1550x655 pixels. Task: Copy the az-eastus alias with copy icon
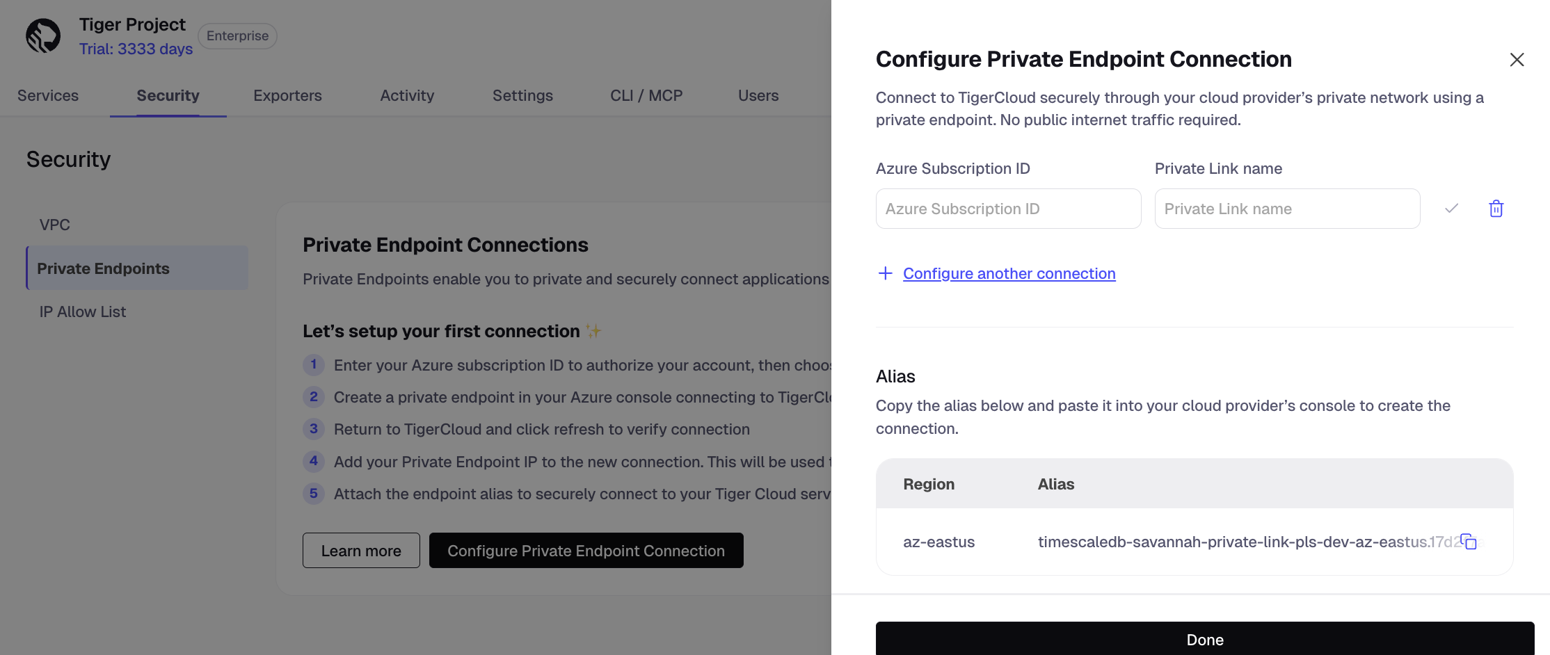click(1470, 542)
